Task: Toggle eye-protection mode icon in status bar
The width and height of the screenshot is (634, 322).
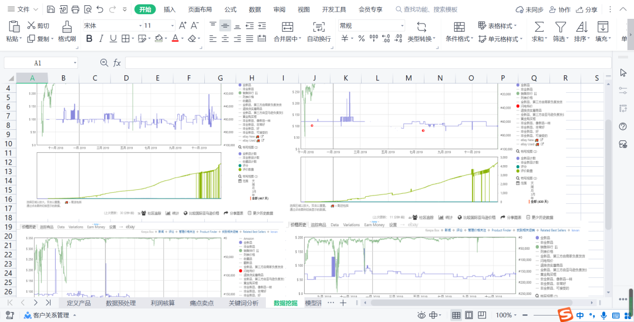Action: (422, 315)
